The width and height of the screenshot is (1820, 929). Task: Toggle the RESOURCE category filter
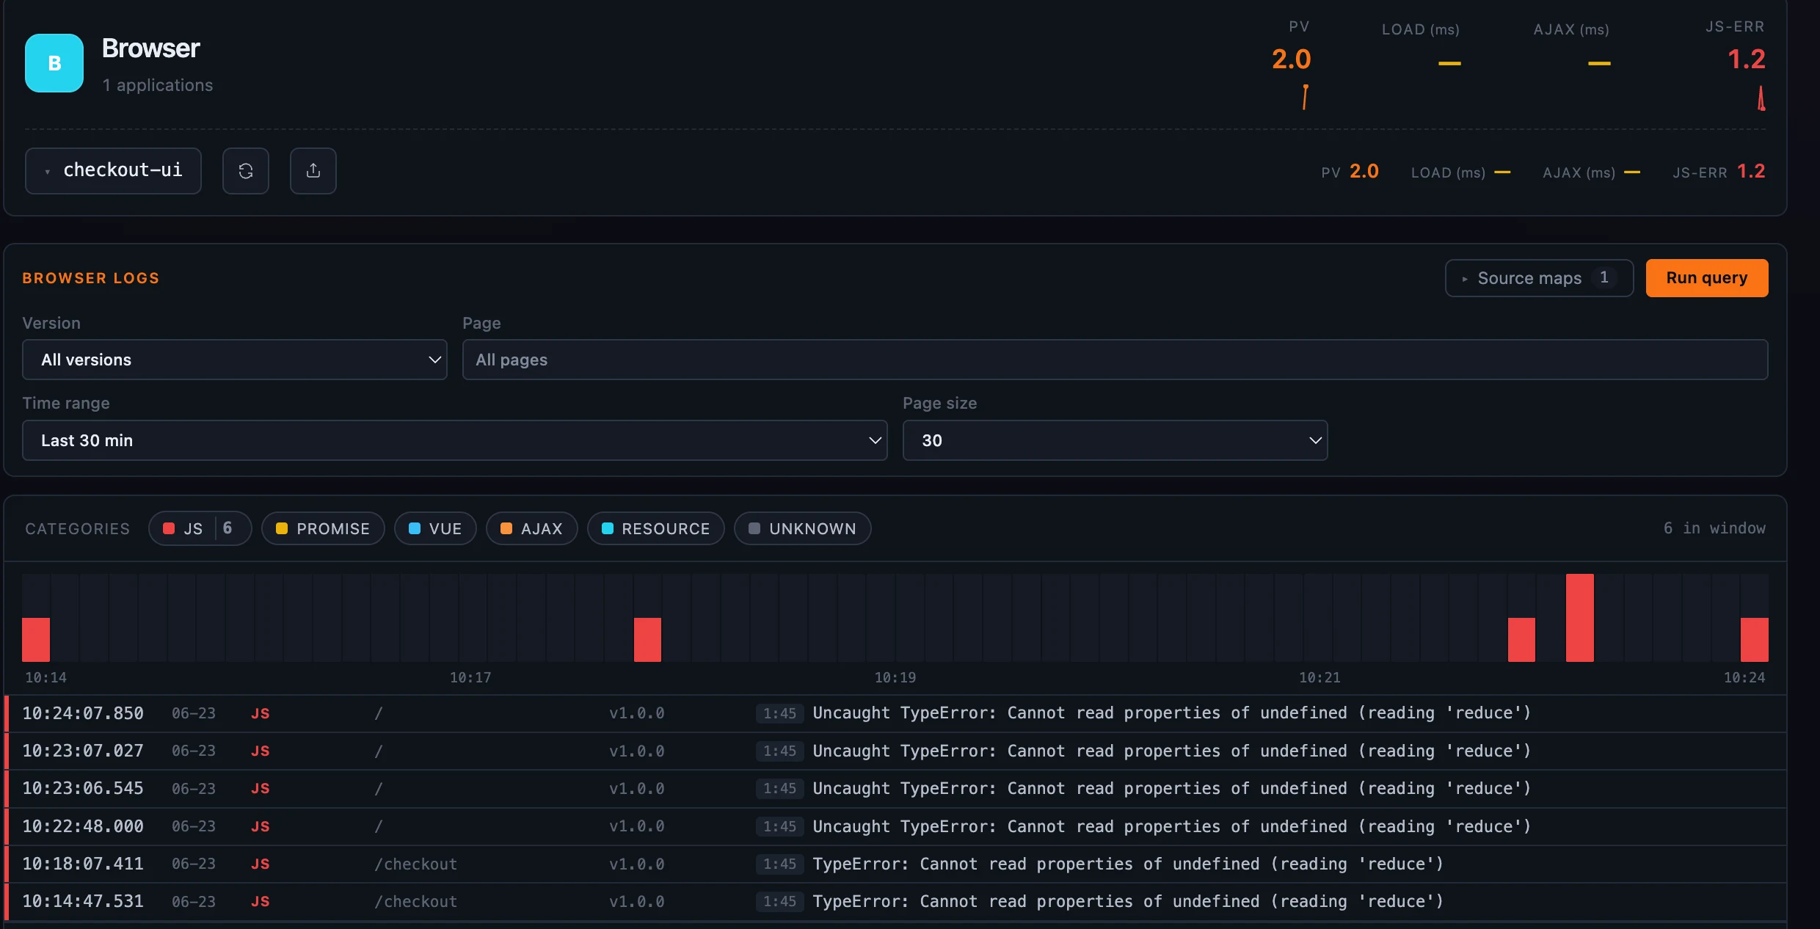[x=656, y=528]
